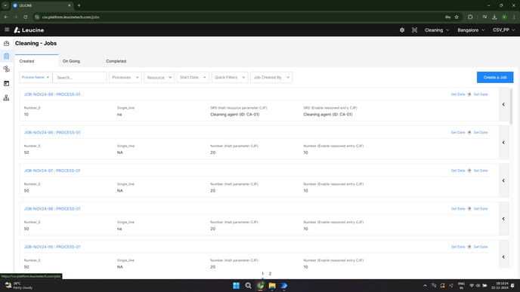Open the hierarchy tree icon in sidebar
520x292 pixels.
click(6, 98)
